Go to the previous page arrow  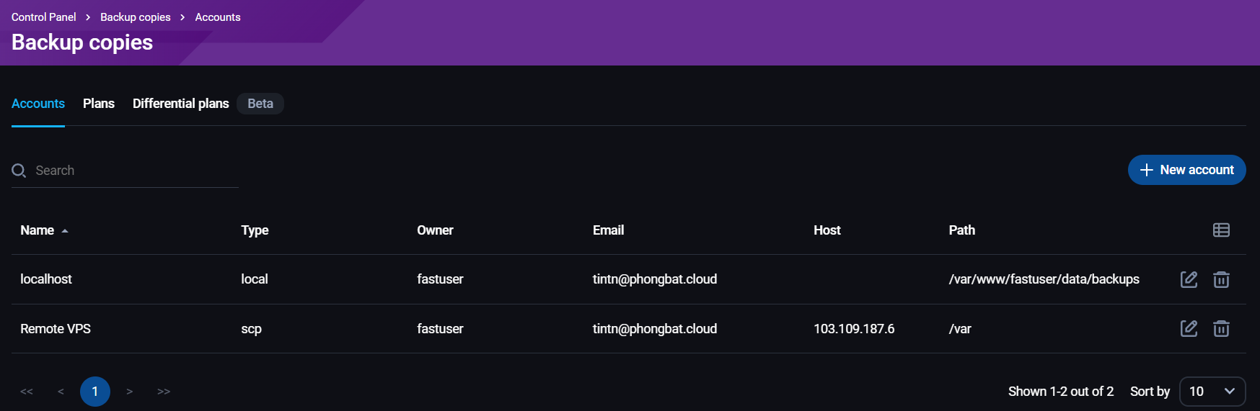point(61,392)
